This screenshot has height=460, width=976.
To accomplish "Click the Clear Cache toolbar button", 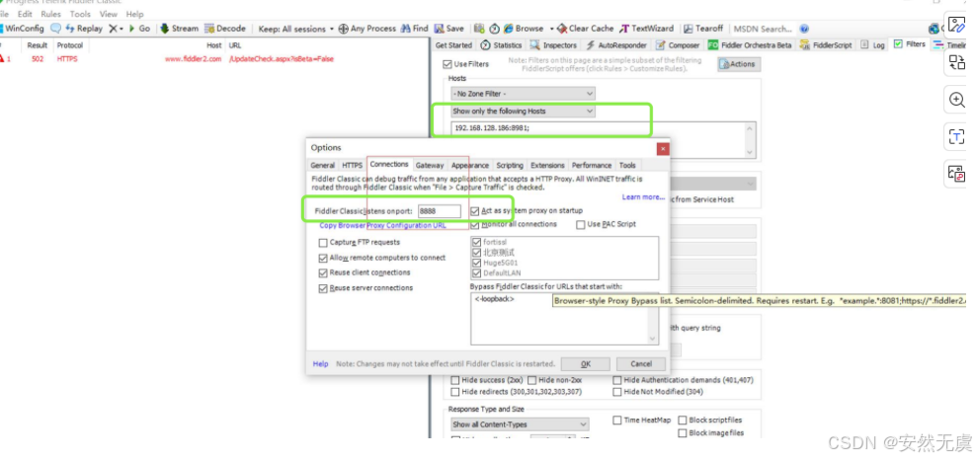I will [585, 29].
